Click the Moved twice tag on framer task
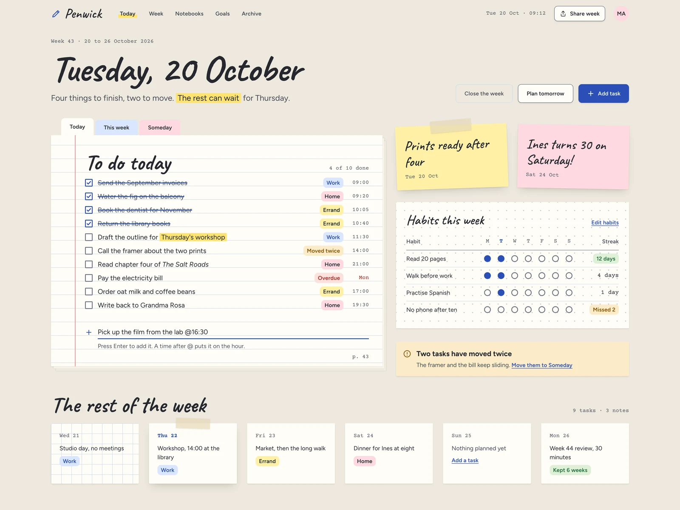The height and width of the screenshot is (510, 680). (323, 251)
